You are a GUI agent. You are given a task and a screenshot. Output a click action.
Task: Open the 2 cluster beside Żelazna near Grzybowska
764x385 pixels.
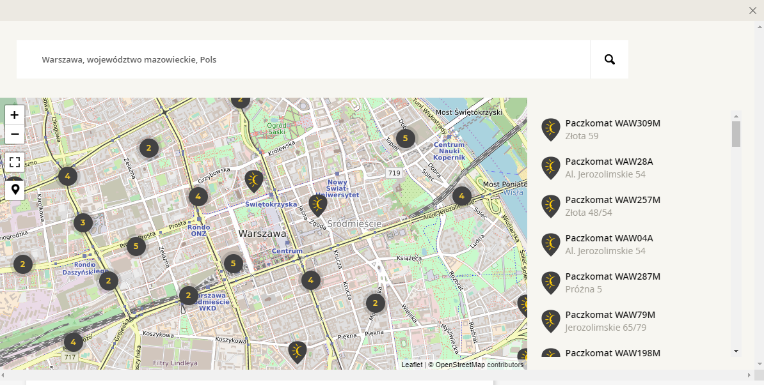[x=148, y=148]
